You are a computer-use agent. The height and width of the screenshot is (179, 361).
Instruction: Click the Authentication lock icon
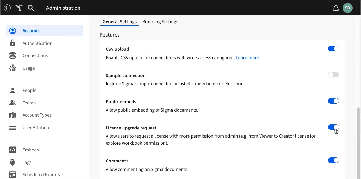pyautogui.click(x=13, y=43)
